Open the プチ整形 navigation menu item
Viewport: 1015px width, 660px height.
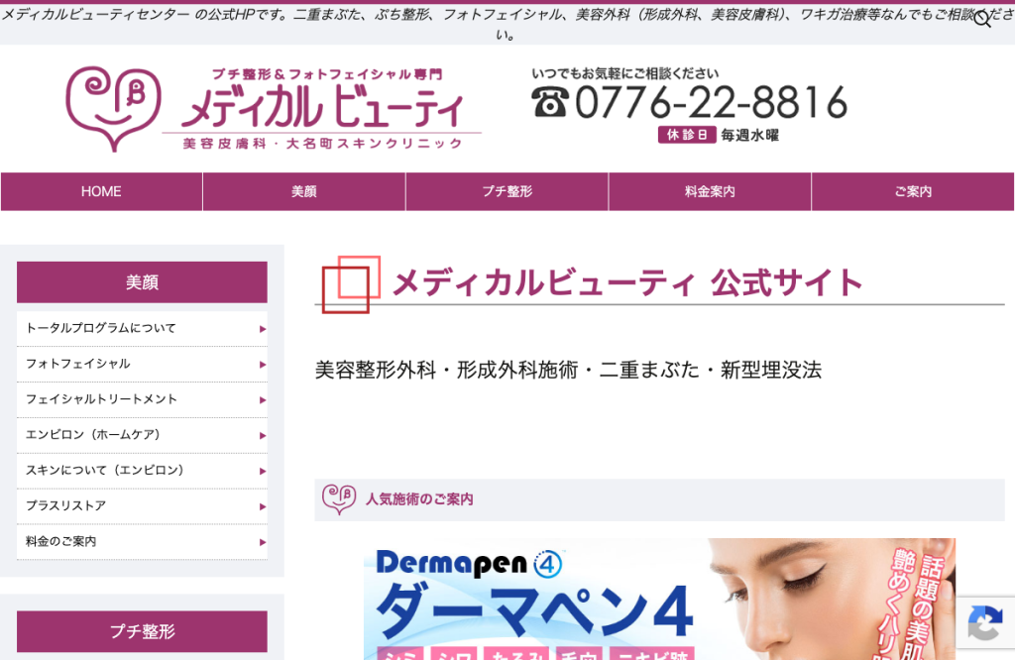(507, 191)
